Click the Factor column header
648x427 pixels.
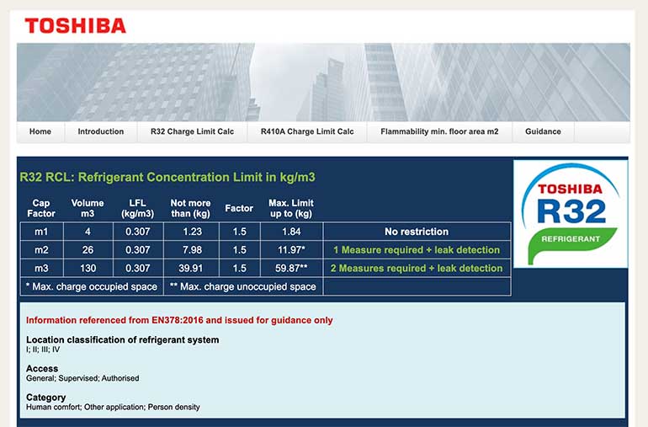tap(239, 208)
